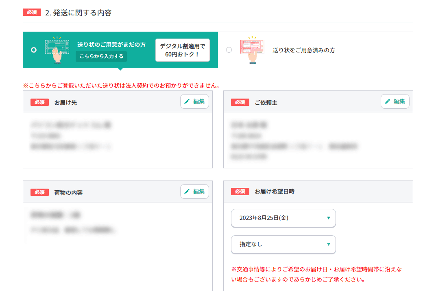Click green waybill hand illustration icon
This screenshot has height=301, width=436.
57,50
